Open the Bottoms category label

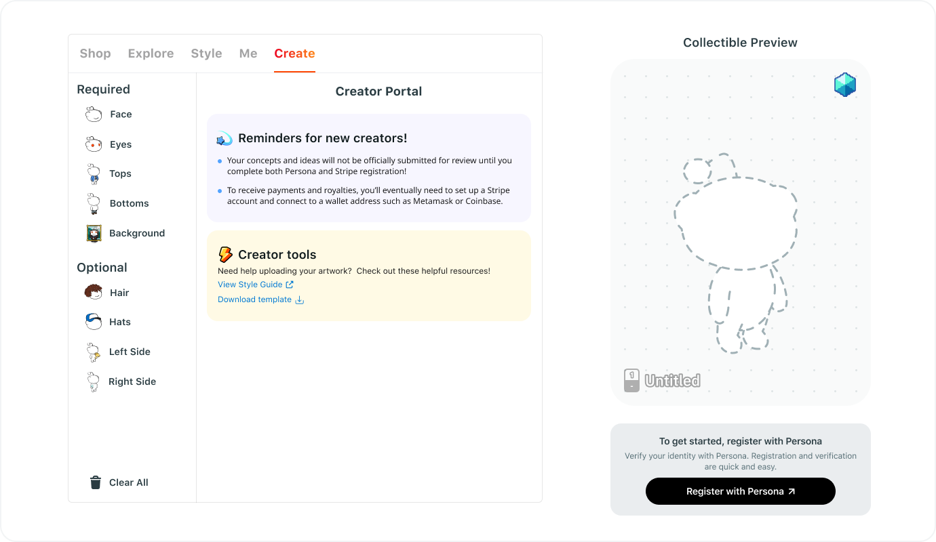(x=129, y=203)
